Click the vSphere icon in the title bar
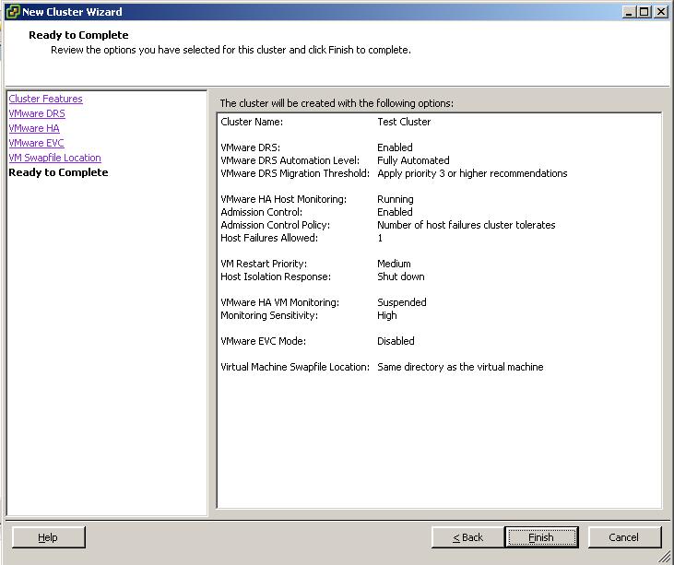The image size is (674, 565). point(12,12)
